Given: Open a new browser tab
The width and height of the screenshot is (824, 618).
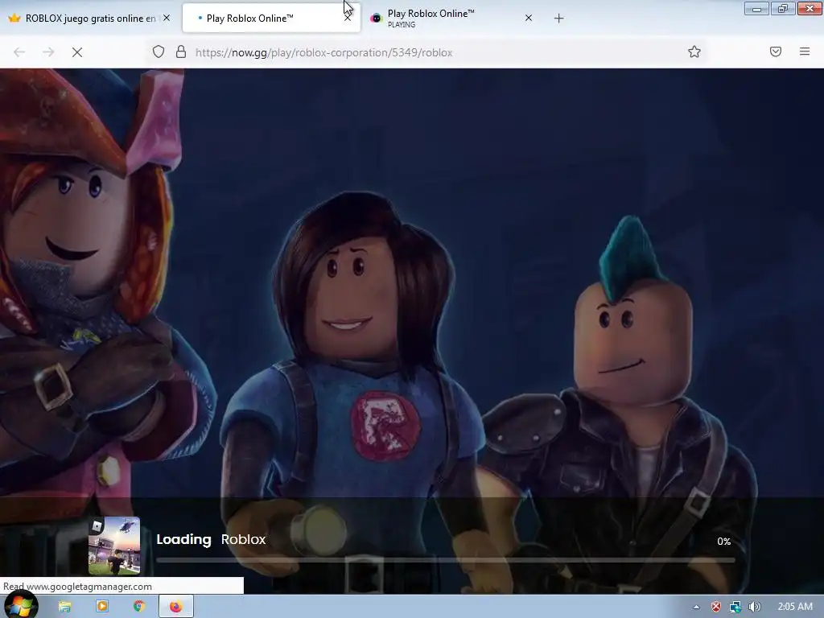Looking at the screenshot, I should pos(558,19).
